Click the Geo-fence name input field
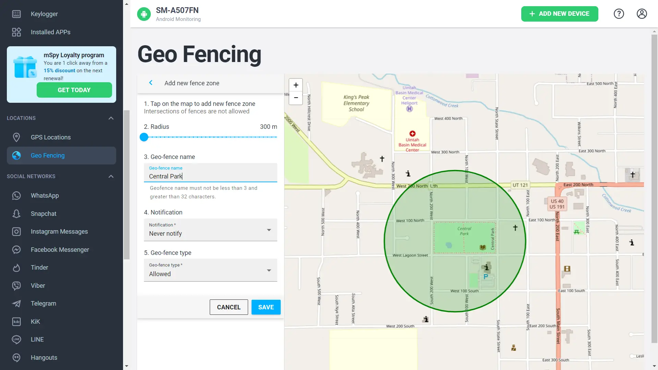The image size is (658, 370). pos(210,173)
